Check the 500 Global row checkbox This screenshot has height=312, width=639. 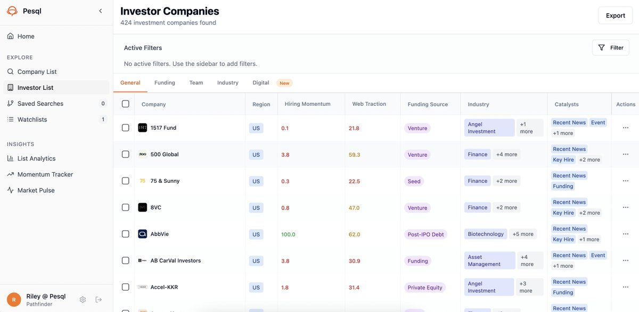coord(126,154)
